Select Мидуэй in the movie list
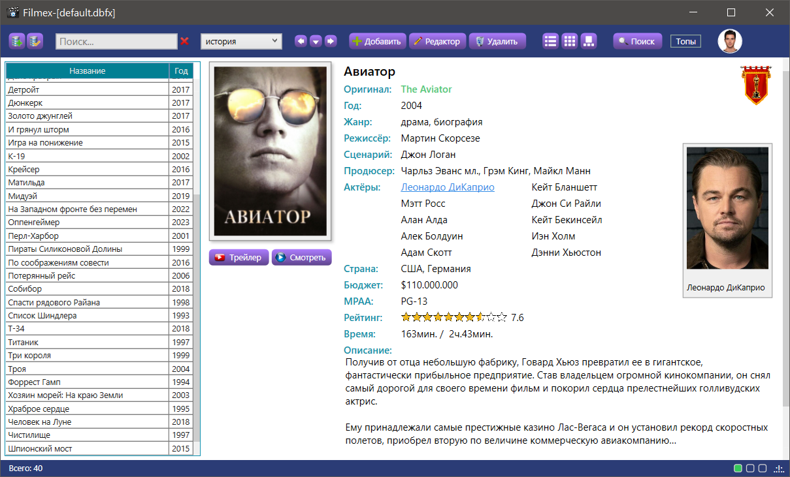The width and height of the screenshot is (790, 477). click(x=99, y=196)
